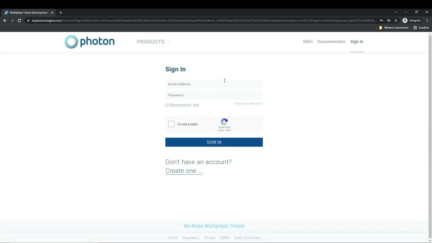
Task: Click the third-party cookies blocked eye icon
Action: [389, 21]
